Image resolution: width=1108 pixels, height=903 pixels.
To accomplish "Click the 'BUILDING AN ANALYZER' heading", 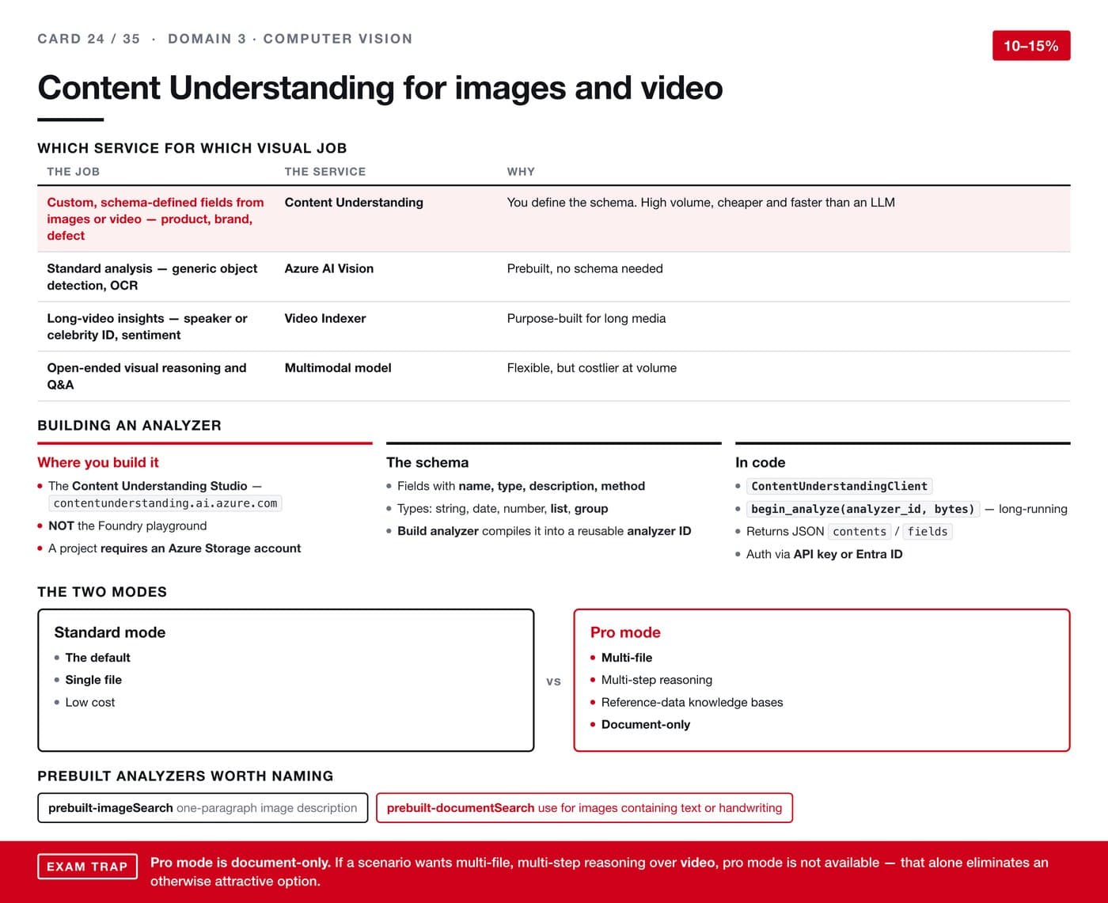I will click(x=130, y=426).
